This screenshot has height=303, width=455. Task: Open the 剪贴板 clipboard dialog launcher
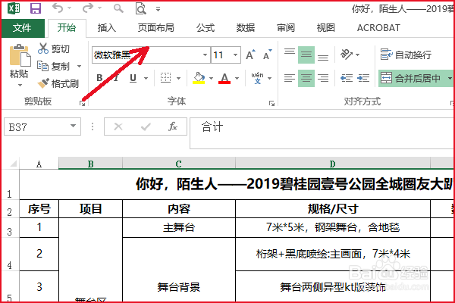[x=83, y=103]
